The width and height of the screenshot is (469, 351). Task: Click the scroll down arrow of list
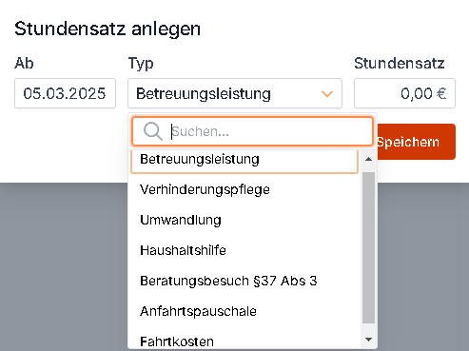tap(368, 340)
